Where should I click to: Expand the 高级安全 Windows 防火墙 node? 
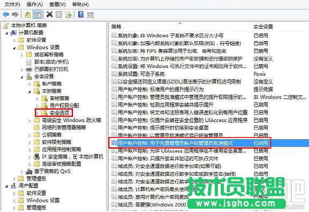30,120
